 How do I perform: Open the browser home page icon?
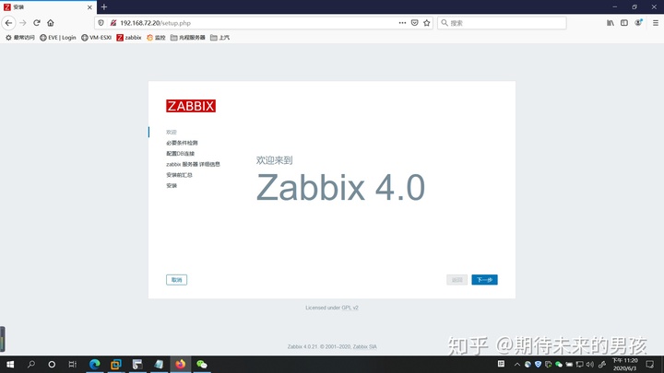[51, 23]
